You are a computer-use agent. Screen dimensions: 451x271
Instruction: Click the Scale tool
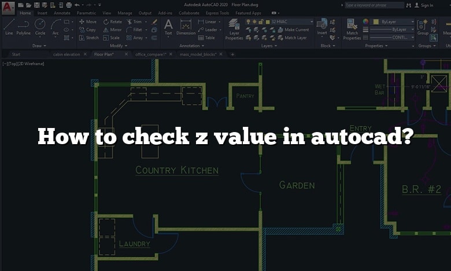112,37
